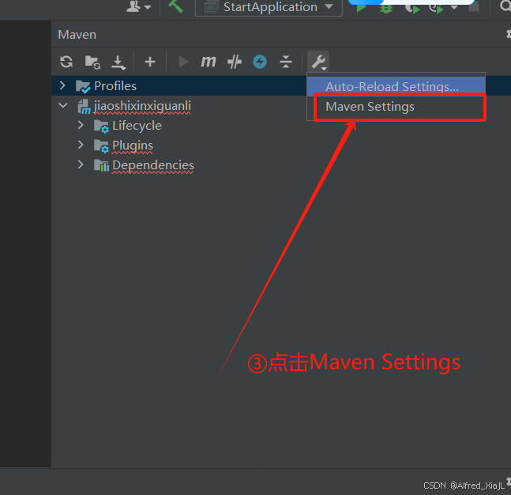Add Maven project plus icon

click(150, 62)
